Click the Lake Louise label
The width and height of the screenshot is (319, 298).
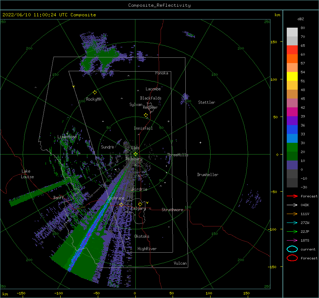27,174
